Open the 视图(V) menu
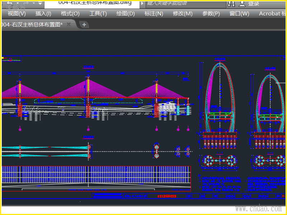The image size is (287, 215). click(x=17, y=14)
